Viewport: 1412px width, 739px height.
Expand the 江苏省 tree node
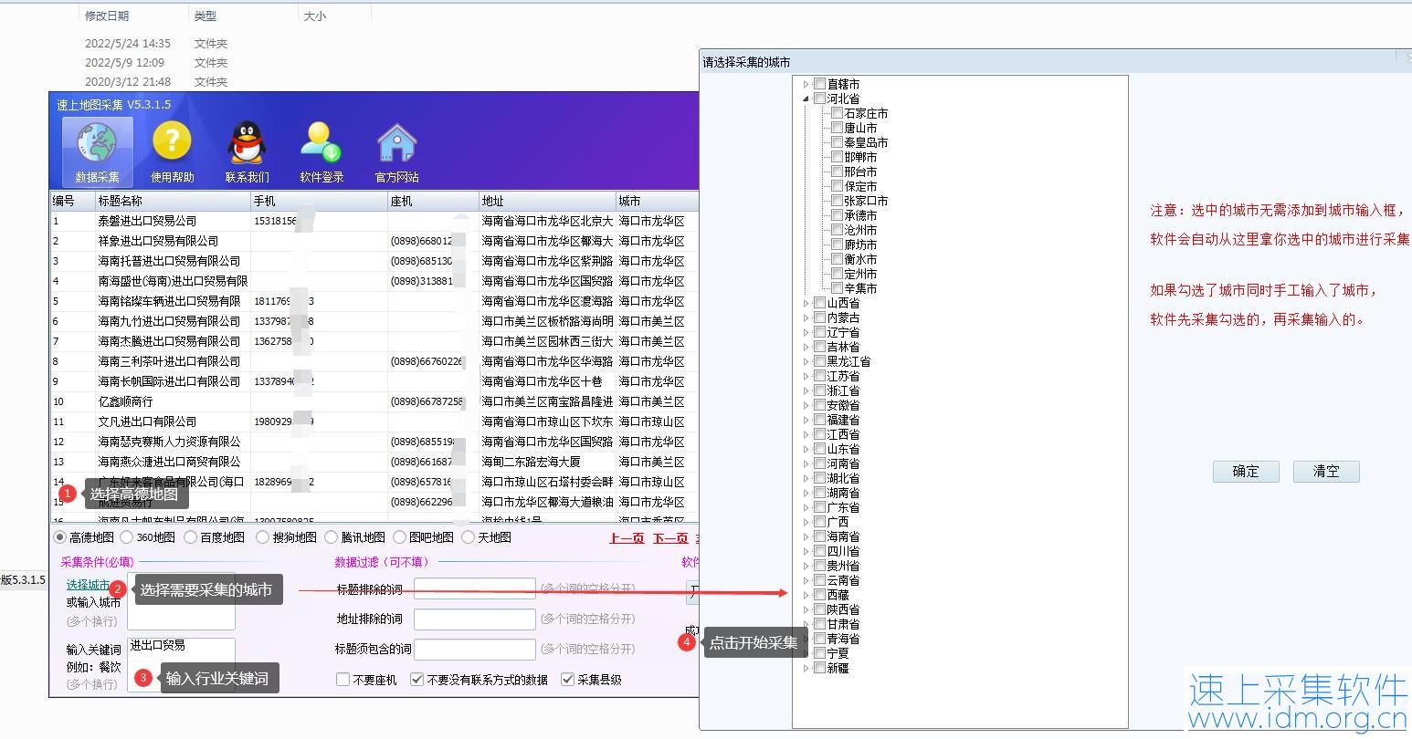(806, 376)
